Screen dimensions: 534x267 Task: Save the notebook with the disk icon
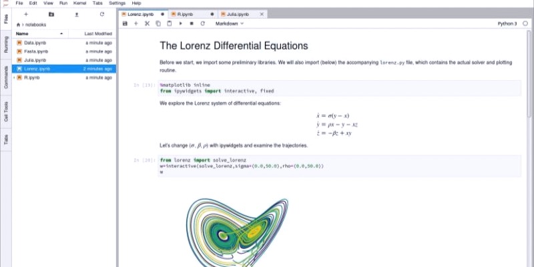(125, 23)
